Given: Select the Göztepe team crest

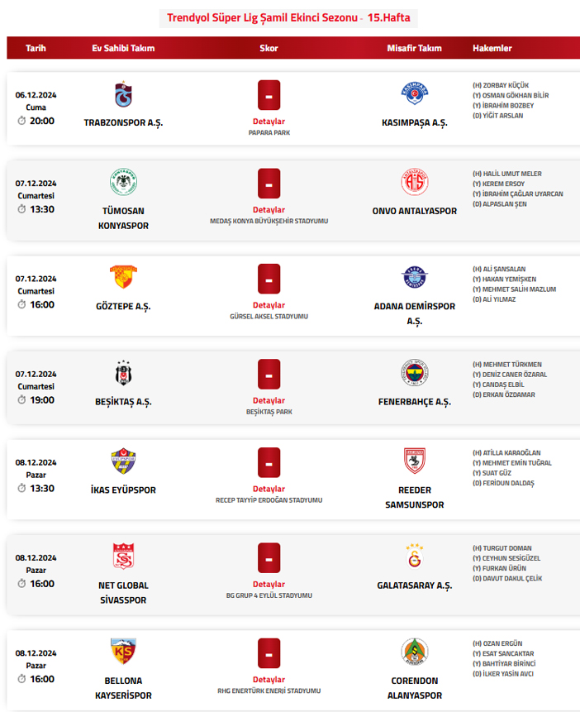Looking at the screenshot, I should (123, 278).
